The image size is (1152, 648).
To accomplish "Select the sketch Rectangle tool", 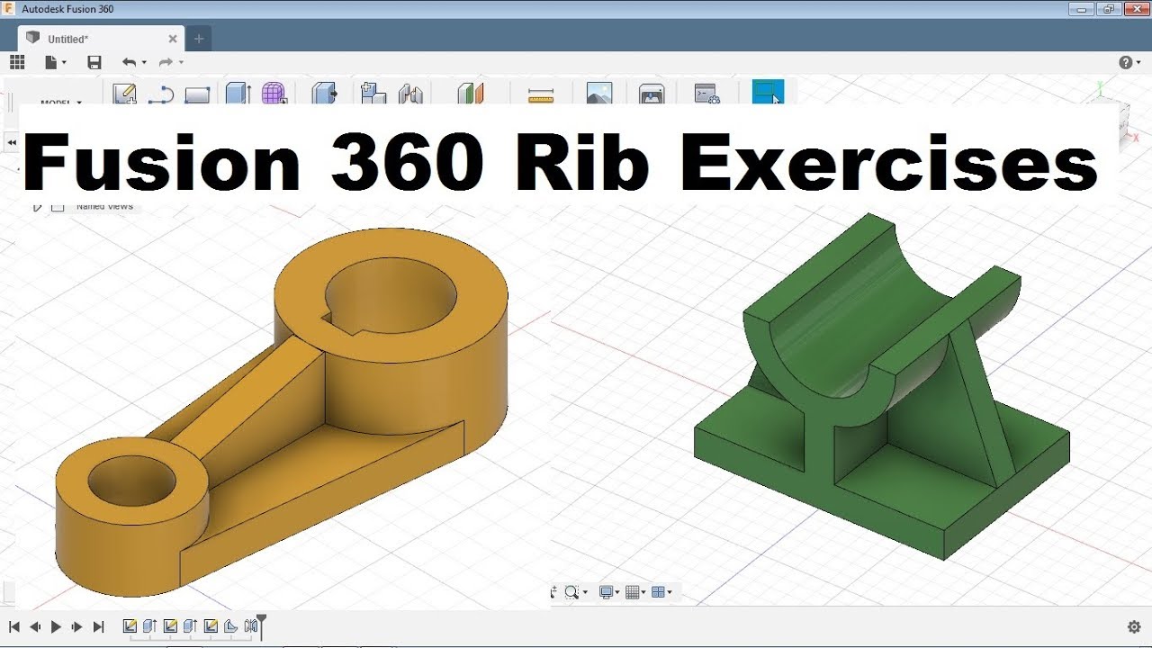I will point(197,94).
